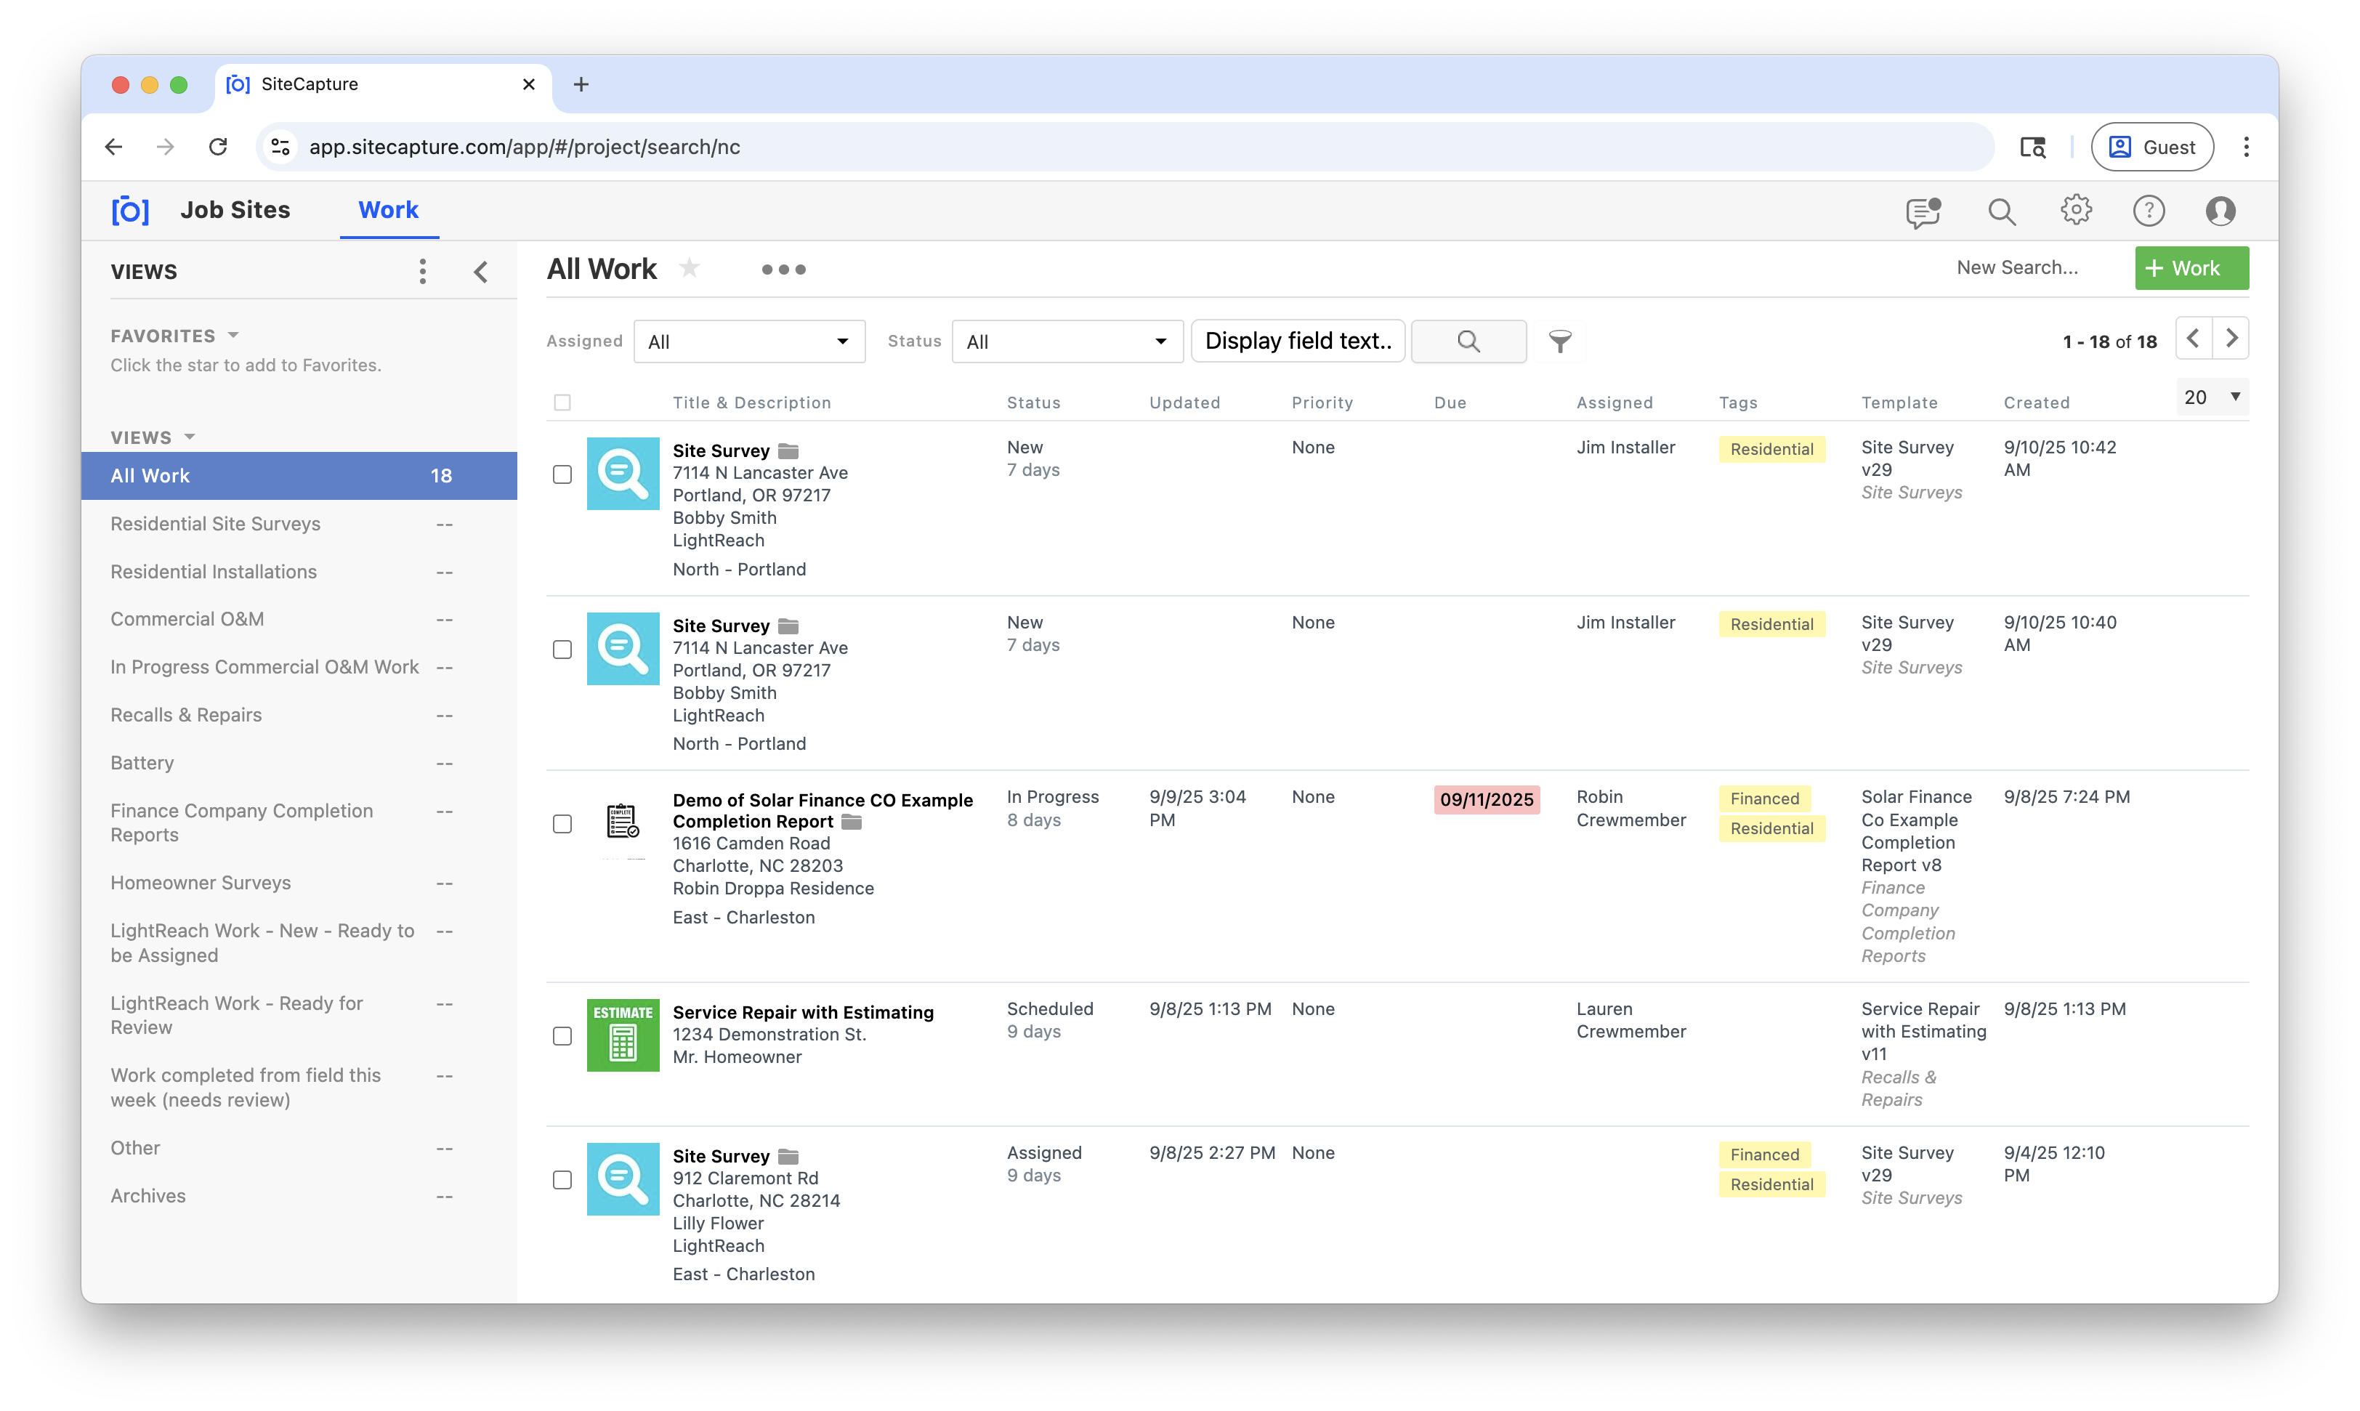Open the Status filter dropdown
The image size is (2360, 1411).
[1067, 341]
